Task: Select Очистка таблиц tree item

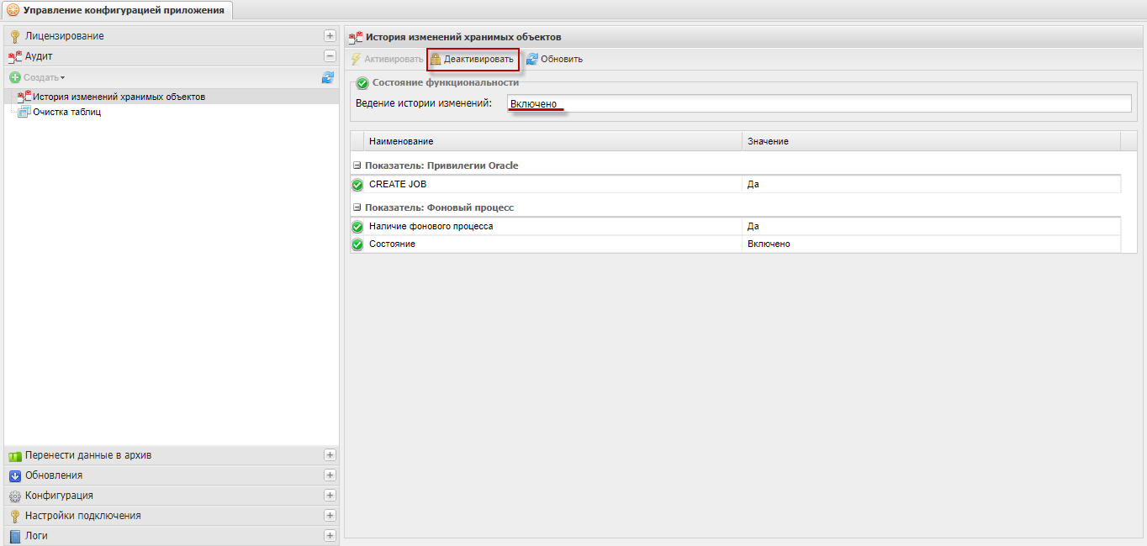Action: coord(66,112)
